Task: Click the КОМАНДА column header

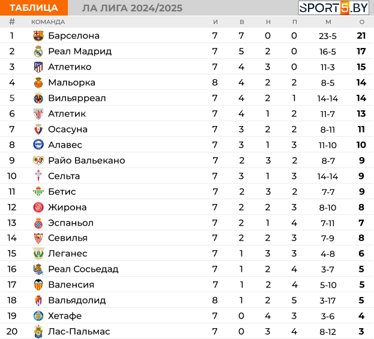Action: coord(48,22)
